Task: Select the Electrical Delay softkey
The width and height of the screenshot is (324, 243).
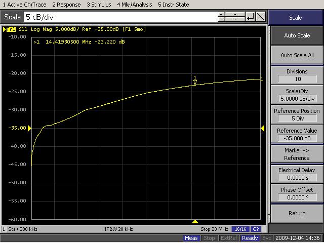Action: (297, 174)
